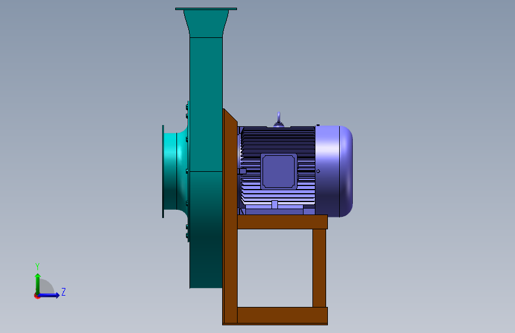Click the blue Z axis arrow of triad
The image size is (515, 333).
(49, 295)
